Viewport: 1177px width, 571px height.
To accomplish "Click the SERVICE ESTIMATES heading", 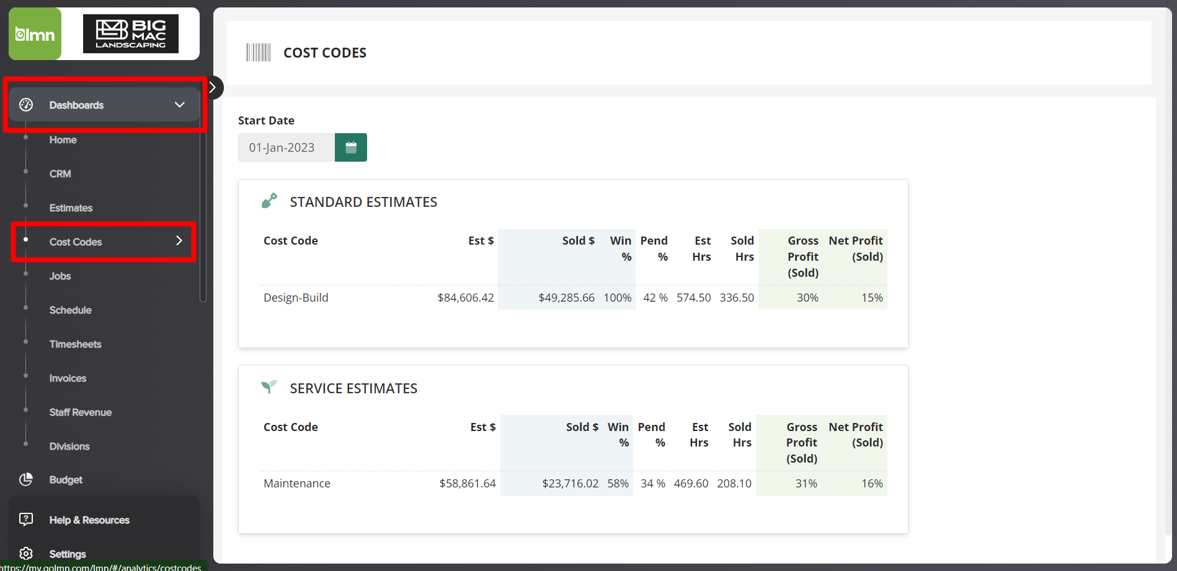I will (353, 388).
